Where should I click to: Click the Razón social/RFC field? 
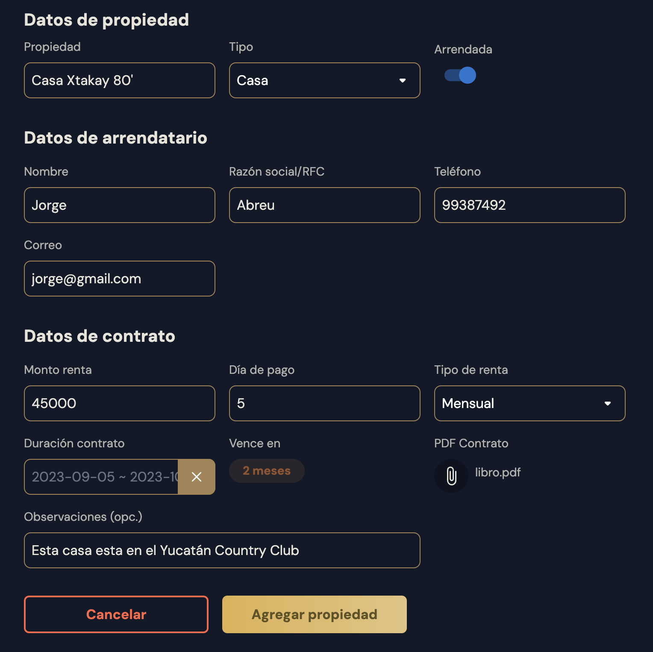(x=324, y=205)
